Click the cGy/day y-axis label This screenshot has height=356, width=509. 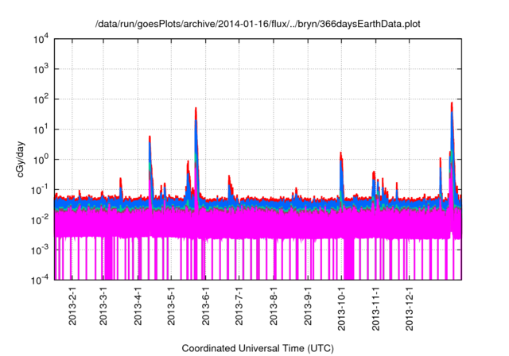pyautogui.click(x=22, y=159)
